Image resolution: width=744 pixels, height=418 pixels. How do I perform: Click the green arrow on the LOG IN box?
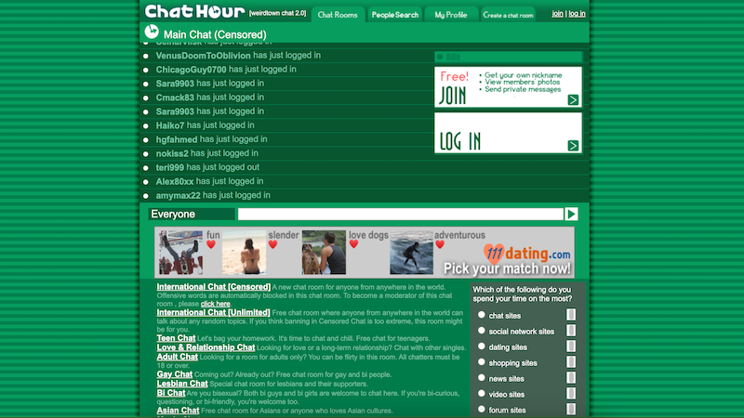(x=573, y=146)
